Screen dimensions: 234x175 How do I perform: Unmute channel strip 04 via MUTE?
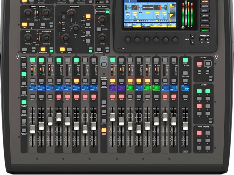pos(59,97)
